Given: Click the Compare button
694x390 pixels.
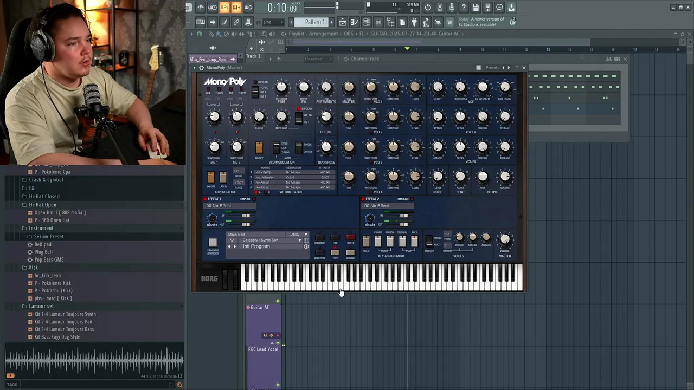Looking at the screenshot, I should tap(320, 237).
